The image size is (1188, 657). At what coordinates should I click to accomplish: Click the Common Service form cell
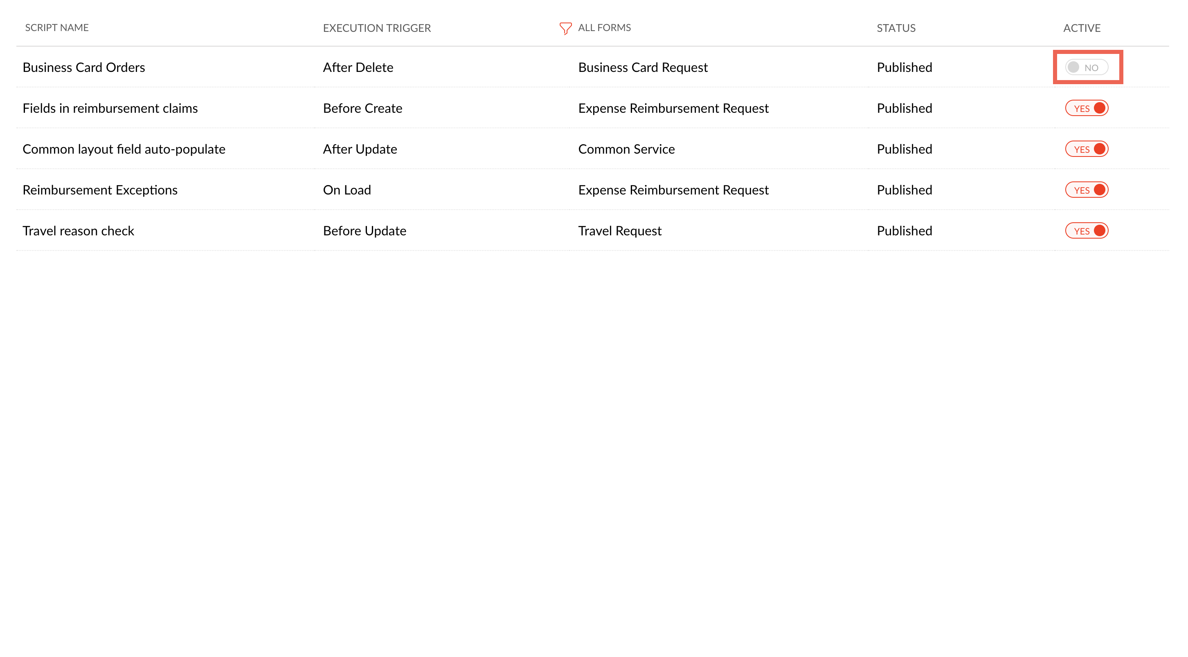point(626,149)
